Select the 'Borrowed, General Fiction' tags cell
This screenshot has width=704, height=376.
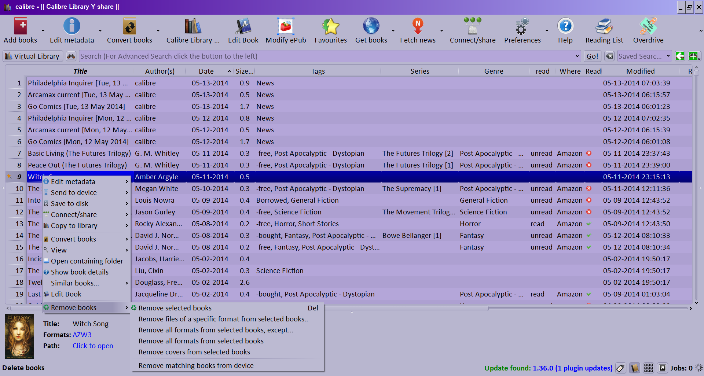(318, 200)
